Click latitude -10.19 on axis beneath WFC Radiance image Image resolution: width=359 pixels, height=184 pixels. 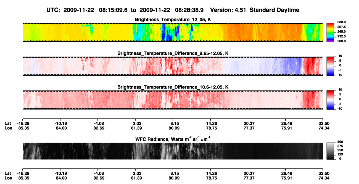click(x=60, y=173)
